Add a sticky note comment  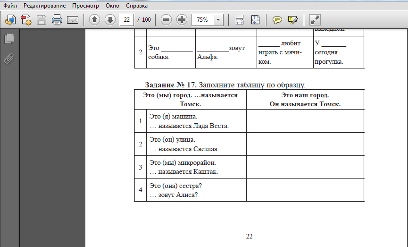tap(277, 20)
